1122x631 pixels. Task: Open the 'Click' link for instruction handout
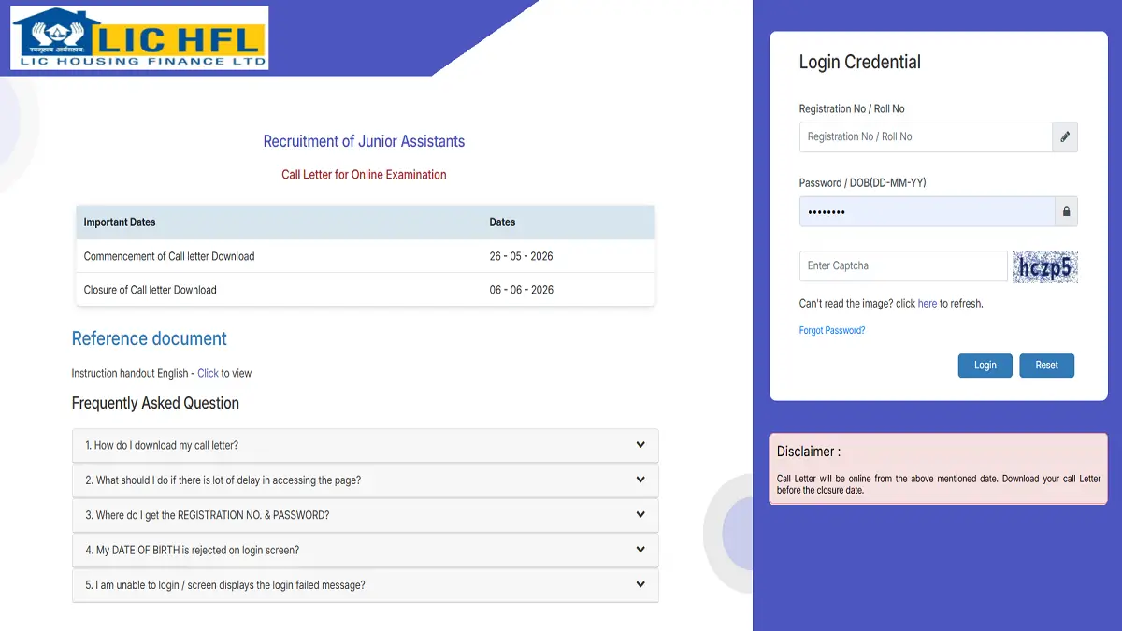pyautogui.click(x=208, y=373)
